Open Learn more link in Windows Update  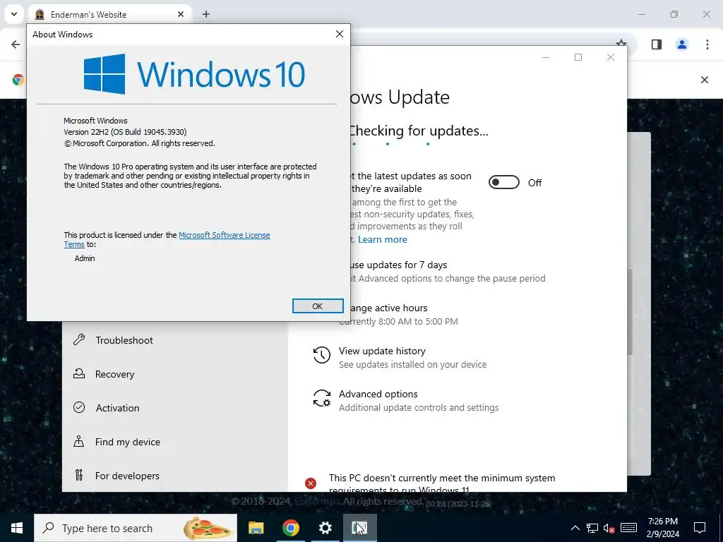click(382, 240)
